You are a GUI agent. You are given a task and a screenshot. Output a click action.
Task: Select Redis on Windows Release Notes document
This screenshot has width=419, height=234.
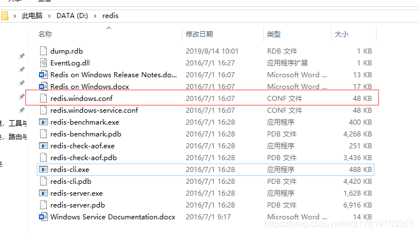114,74
